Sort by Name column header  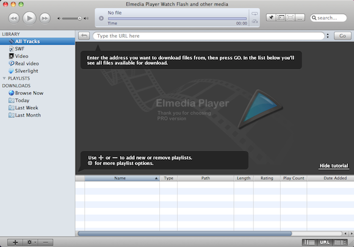click(122, 178)
